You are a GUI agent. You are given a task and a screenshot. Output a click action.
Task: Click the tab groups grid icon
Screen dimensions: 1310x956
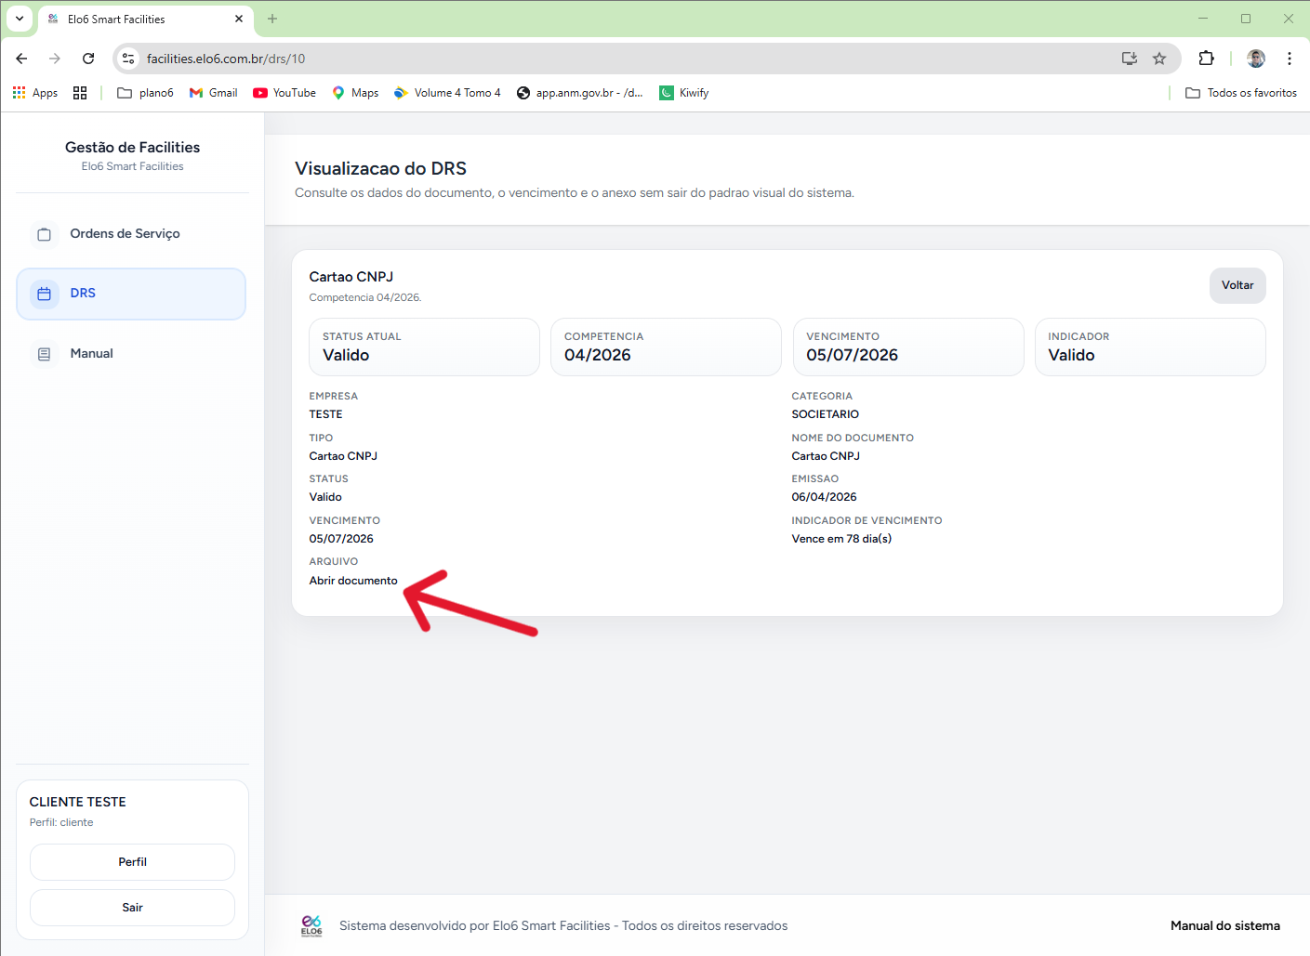(x=80, y=93)
